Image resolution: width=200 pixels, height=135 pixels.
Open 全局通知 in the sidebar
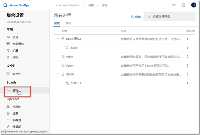[18, 44]
